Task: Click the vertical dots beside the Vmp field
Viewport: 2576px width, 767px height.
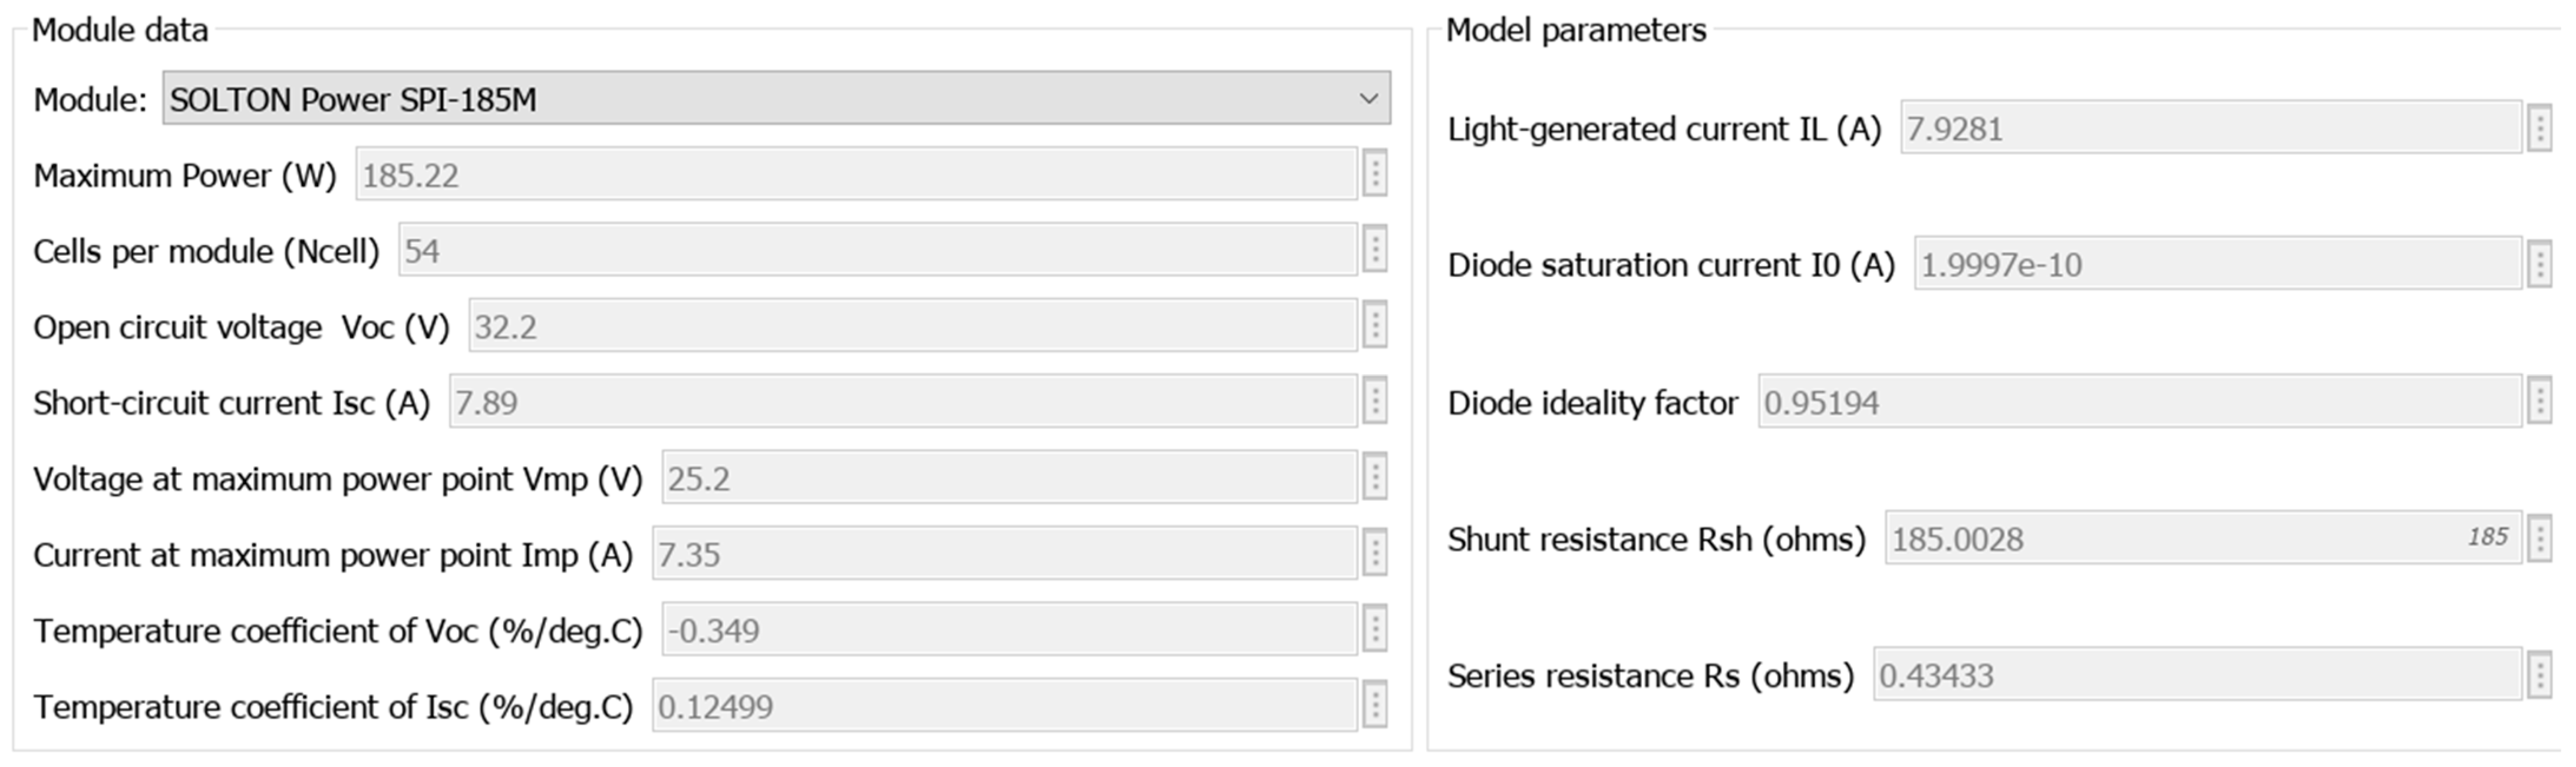Action: pos(1375,478)
